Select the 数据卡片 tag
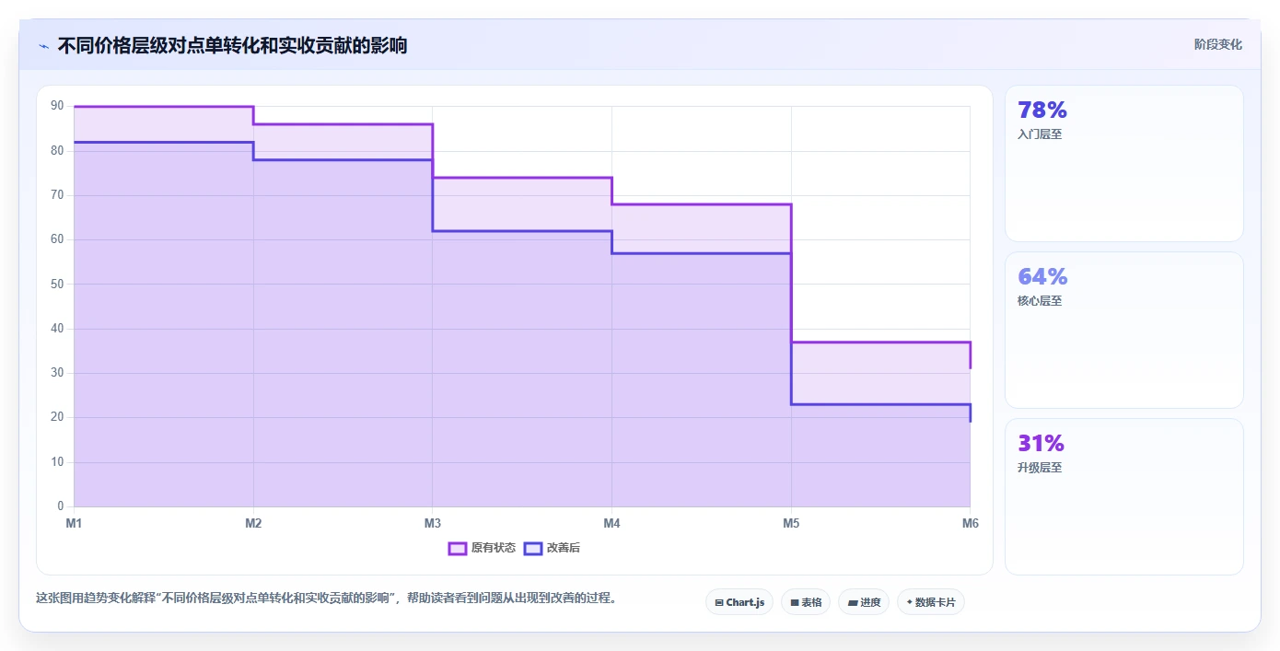Screen dimensions: 1280x651 pyautogui.click(x=931, y=602)
